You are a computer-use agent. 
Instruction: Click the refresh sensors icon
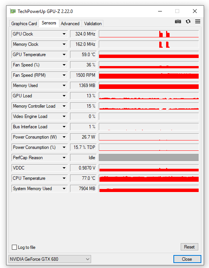188,21
